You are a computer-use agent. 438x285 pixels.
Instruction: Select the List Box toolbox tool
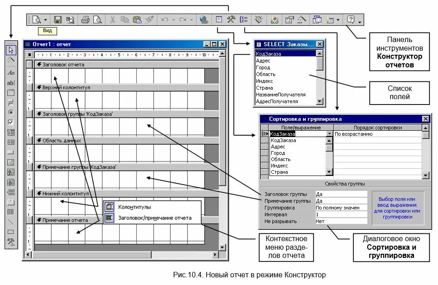tap(11, 142)
